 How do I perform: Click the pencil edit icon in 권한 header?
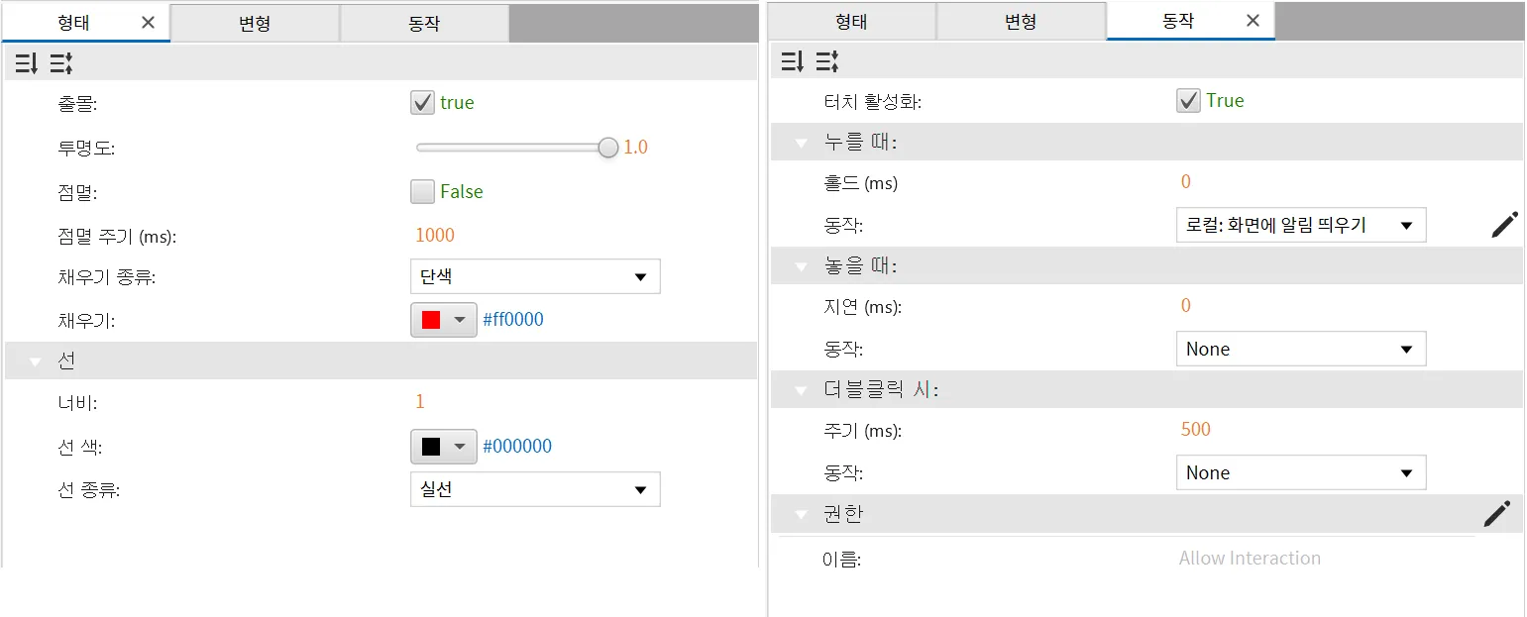(x=1496, y=514)
